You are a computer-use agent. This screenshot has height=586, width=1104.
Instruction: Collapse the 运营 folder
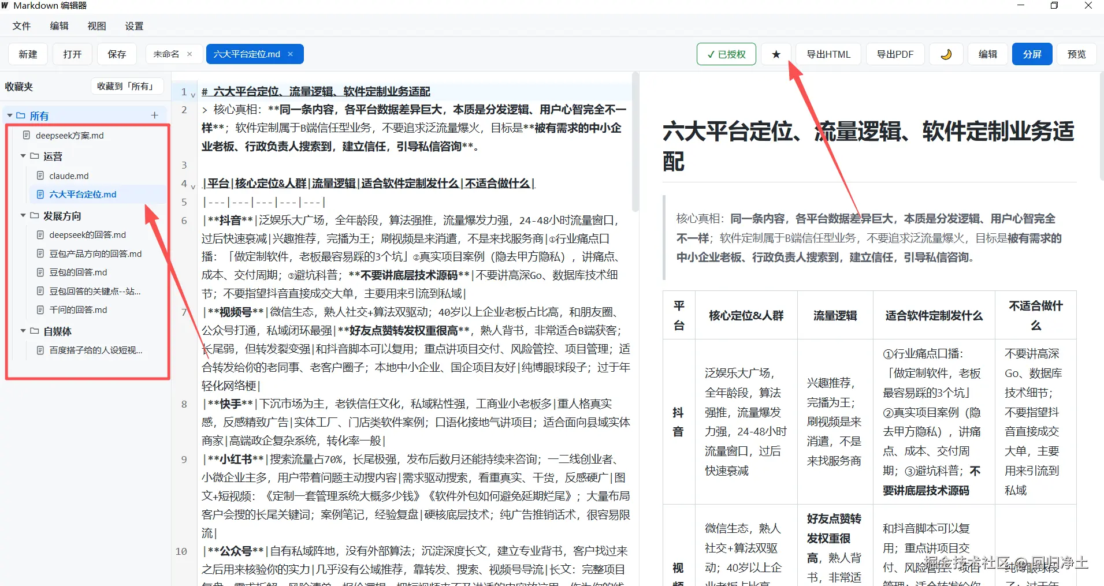pyautogui.click(x=23, y=156)
